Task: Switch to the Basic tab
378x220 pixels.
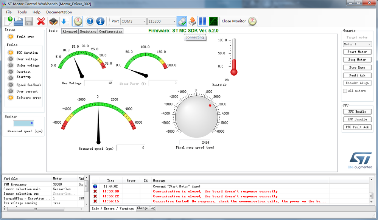Action: (54, 31)
